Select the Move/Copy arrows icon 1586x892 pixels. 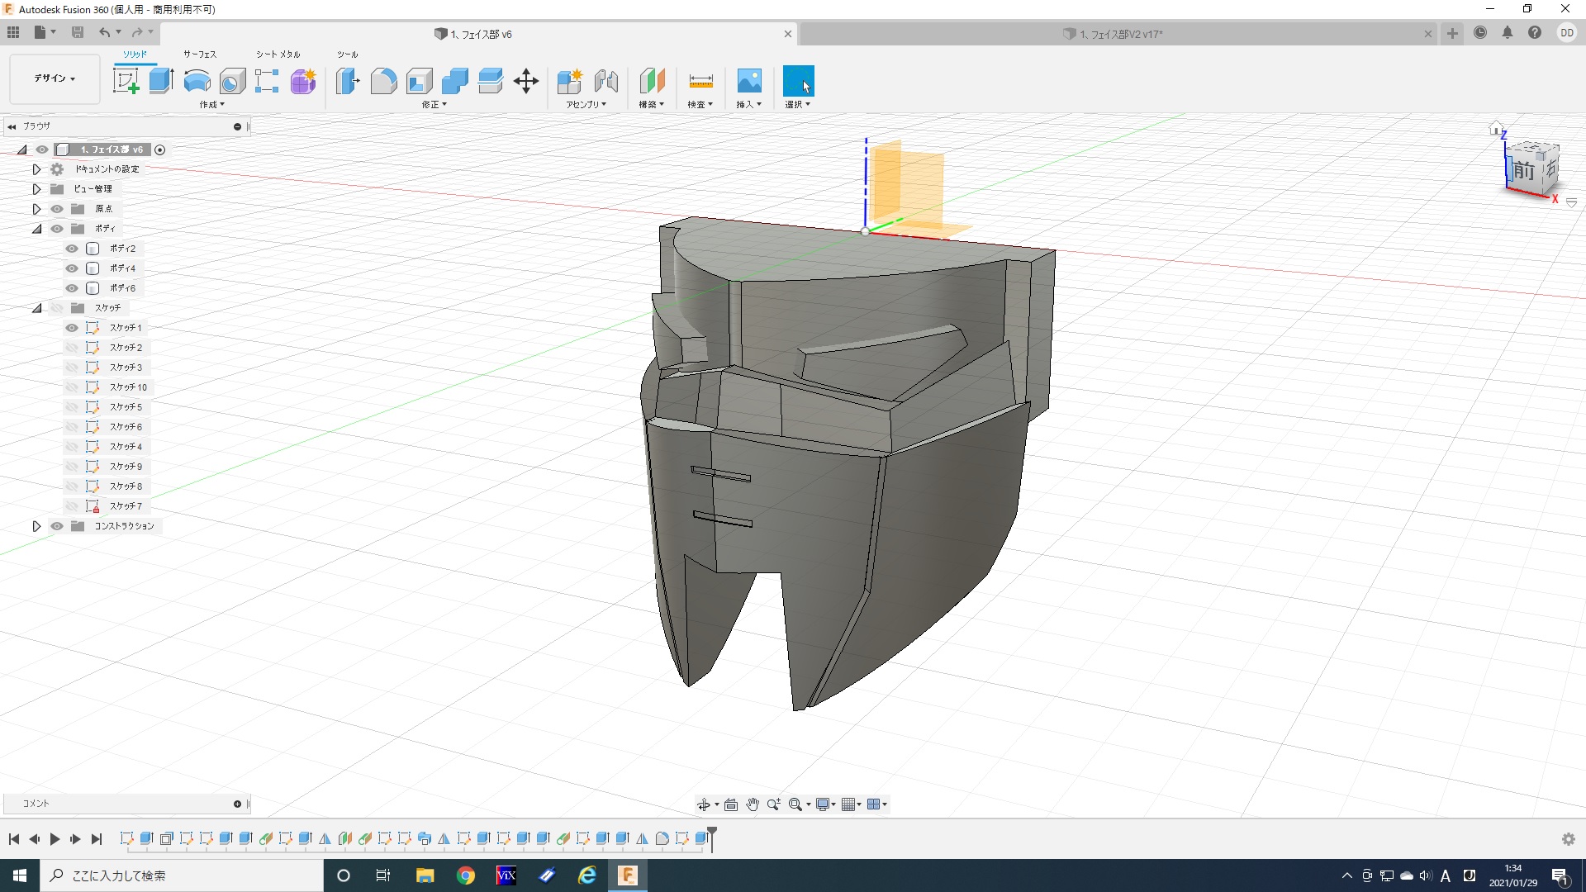click(x=525, y=81)
